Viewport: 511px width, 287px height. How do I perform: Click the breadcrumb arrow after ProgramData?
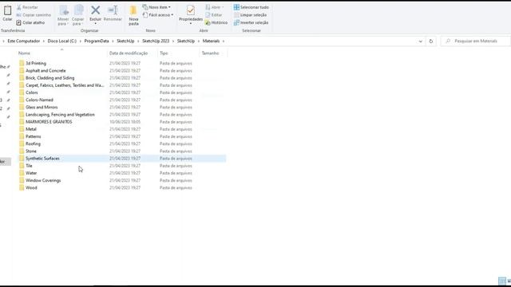[113, 41]
